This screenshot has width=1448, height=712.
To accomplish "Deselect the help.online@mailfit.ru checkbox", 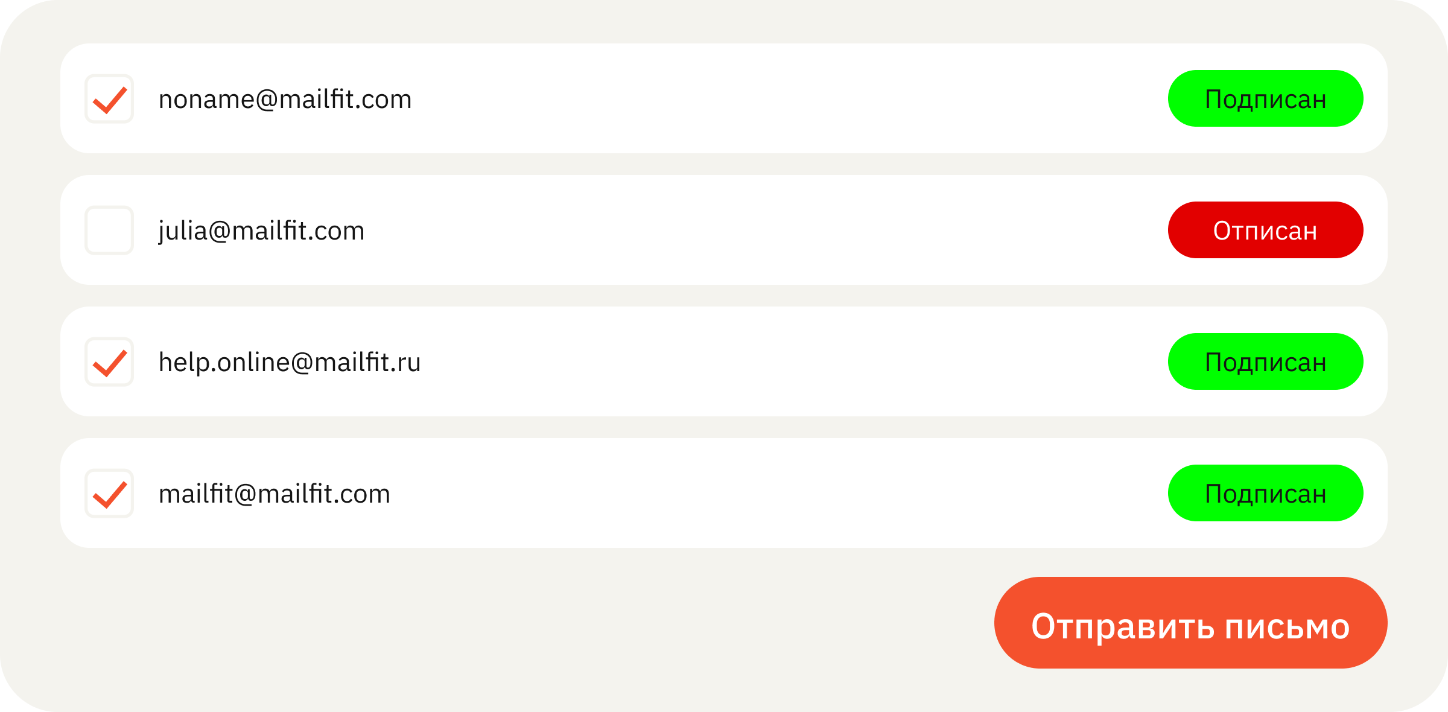I will click(109, 361).
